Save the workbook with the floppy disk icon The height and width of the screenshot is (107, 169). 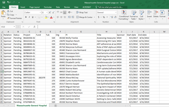[4, 2]
